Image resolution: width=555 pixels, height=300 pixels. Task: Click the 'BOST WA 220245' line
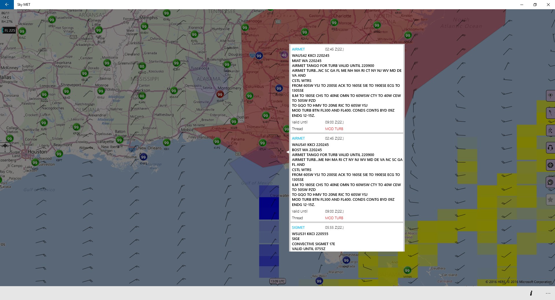(x=307, y=150)
